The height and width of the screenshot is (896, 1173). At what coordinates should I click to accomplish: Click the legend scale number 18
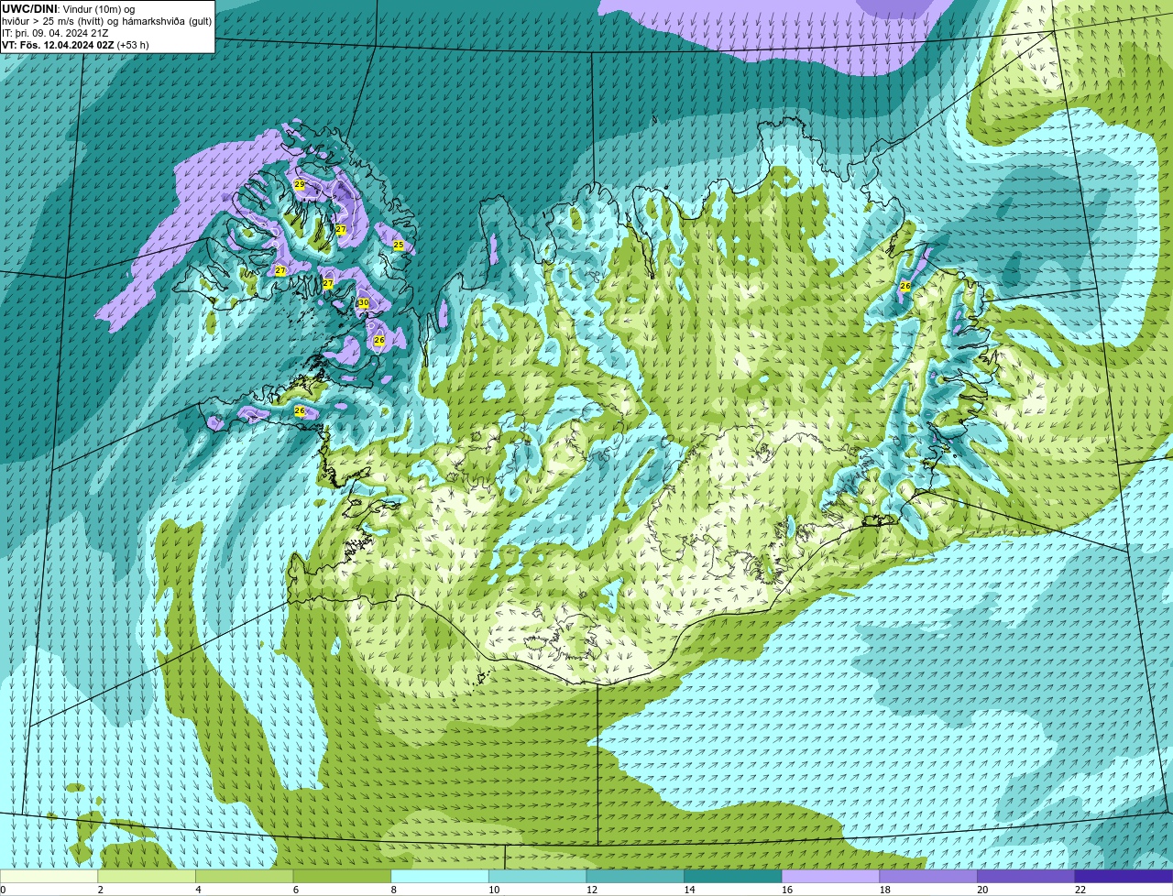pyautogui.click(x=885, y=890)
